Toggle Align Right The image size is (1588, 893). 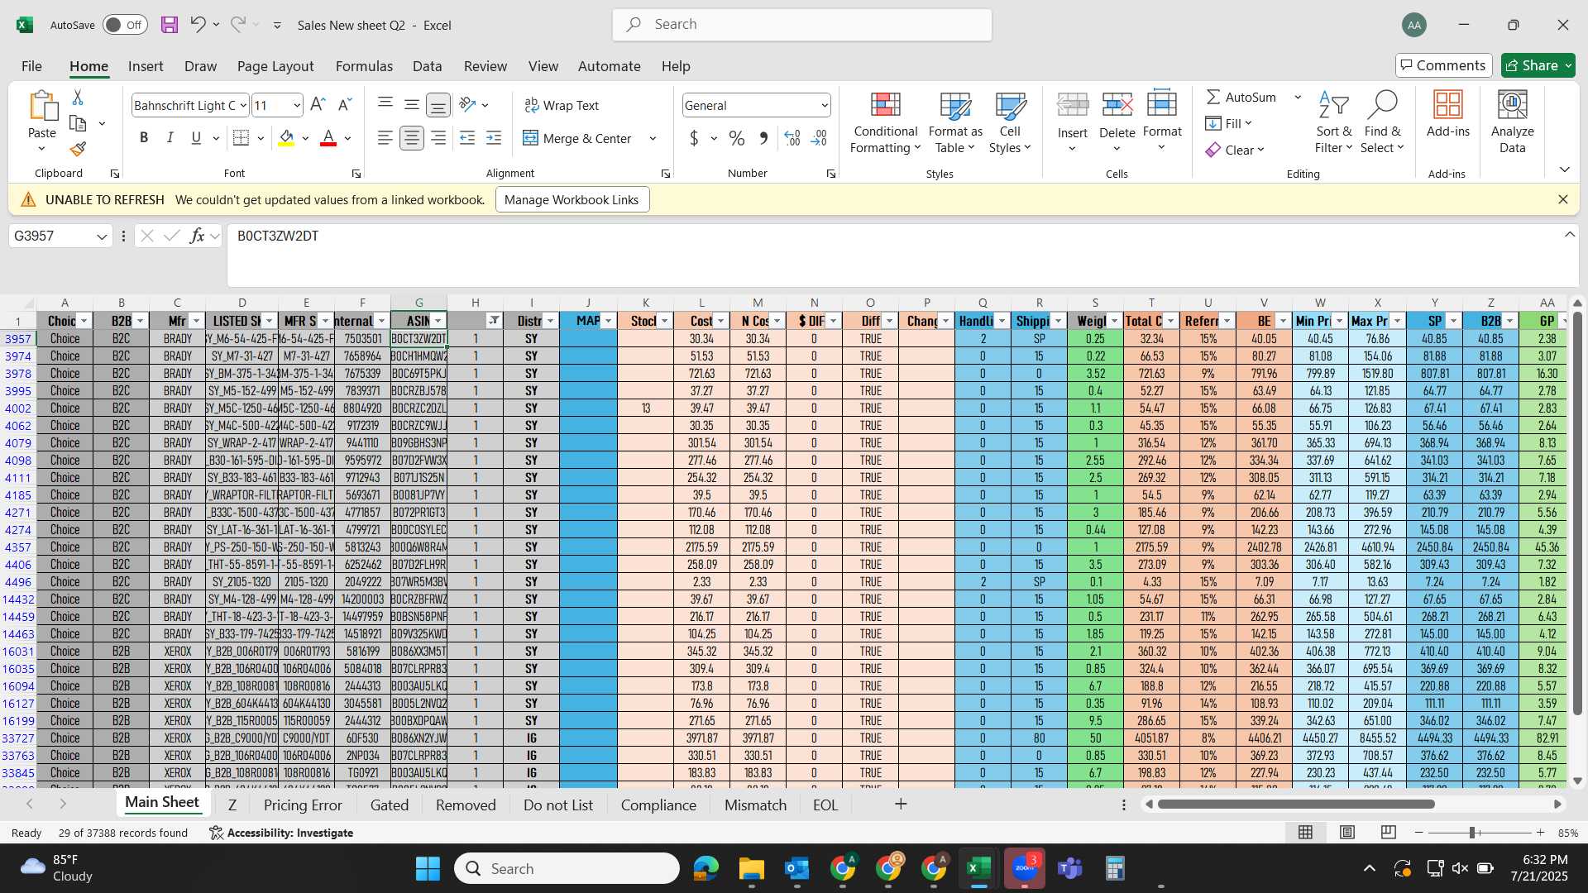coord(438,138)
